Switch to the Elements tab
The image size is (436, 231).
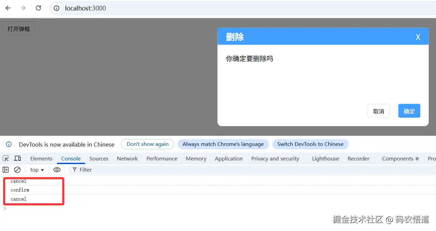41,158
